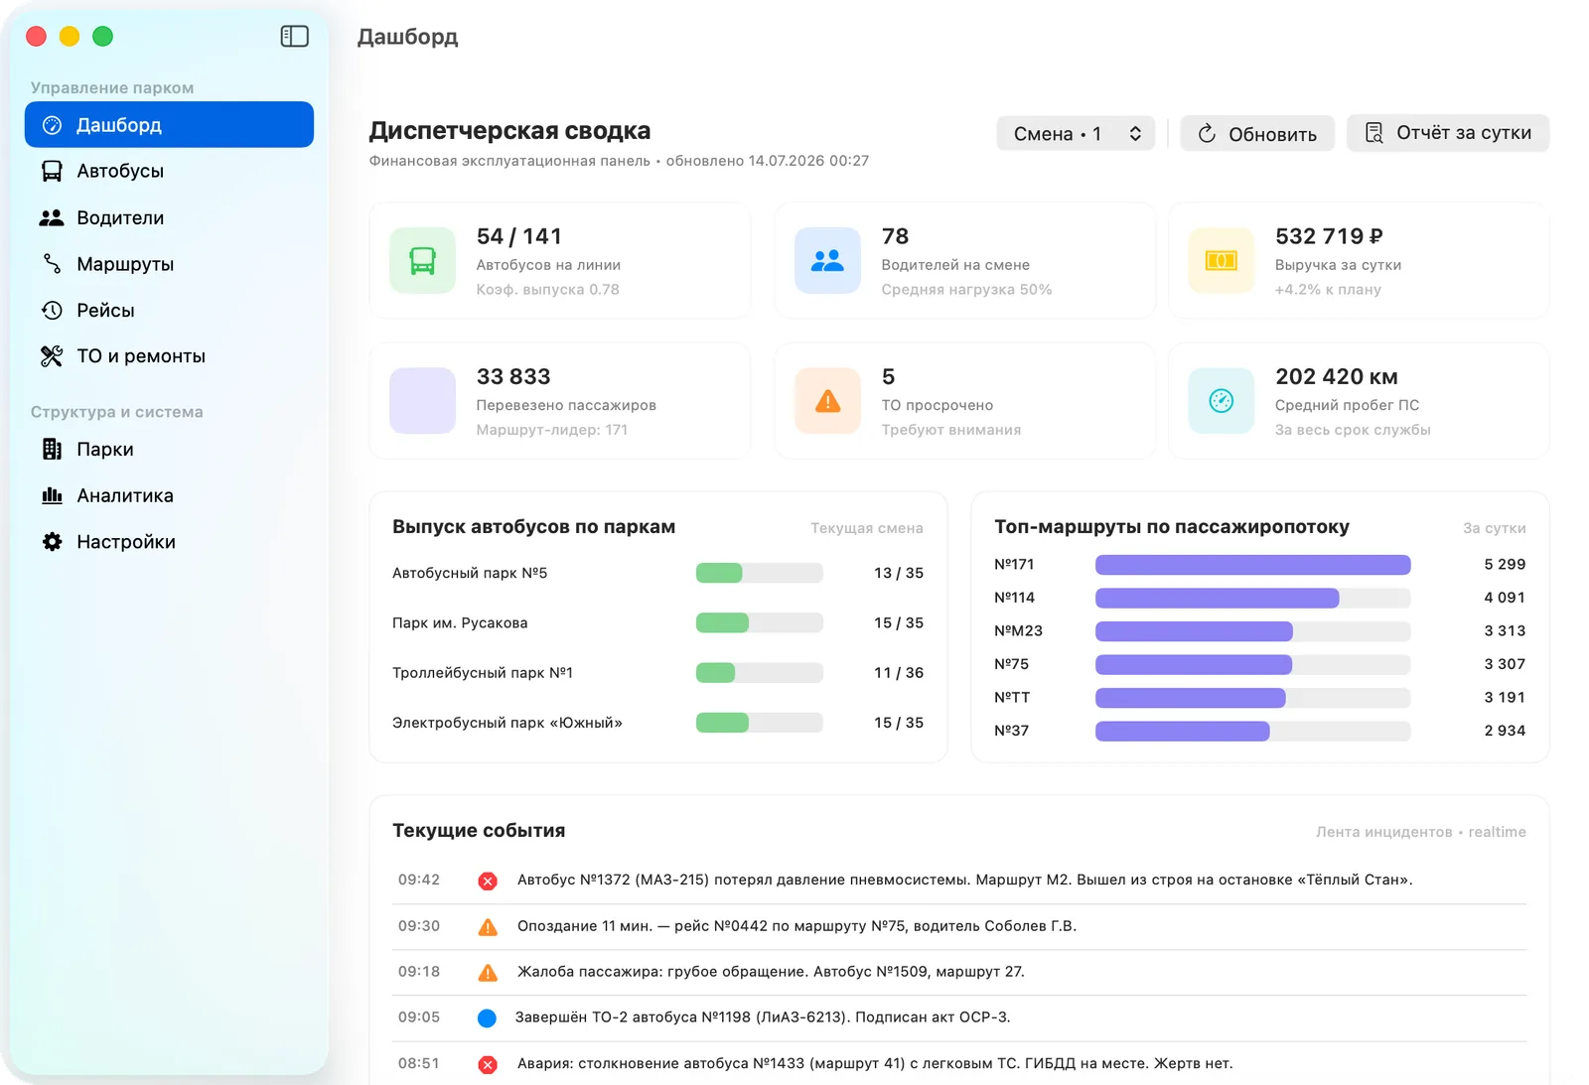This screenshot has height=1085, width=1589.
Task: Click red error icon for 09:42 event
Action: [x=488, y=881]
